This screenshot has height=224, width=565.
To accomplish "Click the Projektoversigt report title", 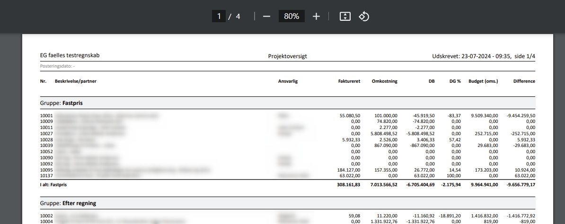I will tap(287, 56).
